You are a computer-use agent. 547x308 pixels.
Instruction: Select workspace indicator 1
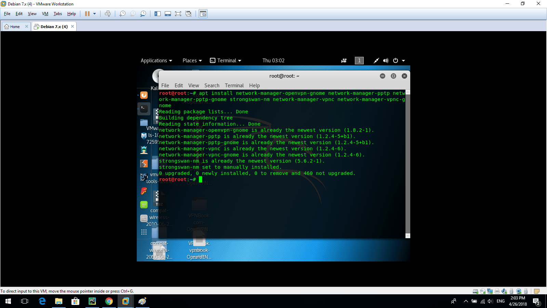click(359, 61)
